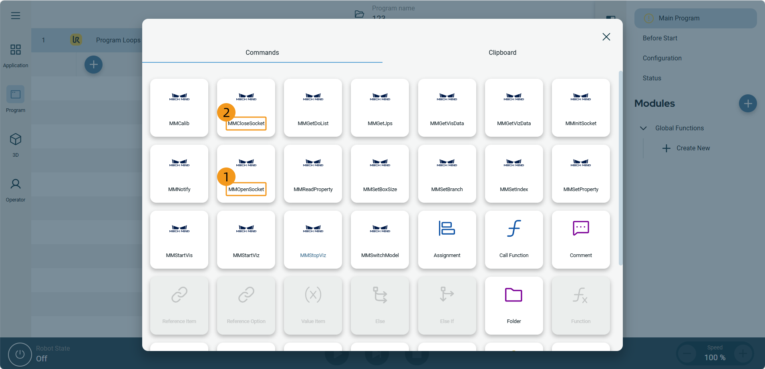Add the MMCalib command
765x369 pixels.
pos(179,108)
